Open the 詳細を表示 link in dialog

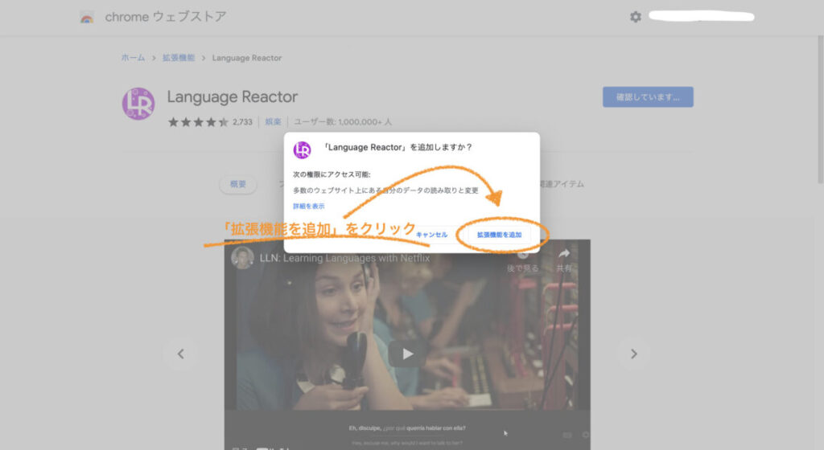(x=308, y=207)
